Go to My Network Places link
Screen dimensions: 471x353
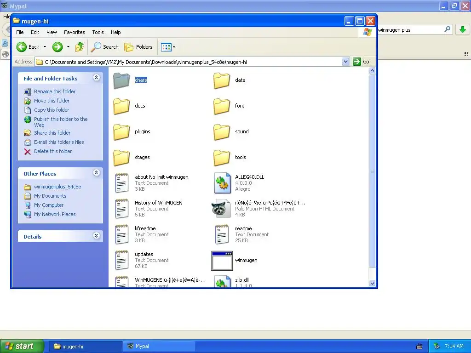(x=55, y=214)
